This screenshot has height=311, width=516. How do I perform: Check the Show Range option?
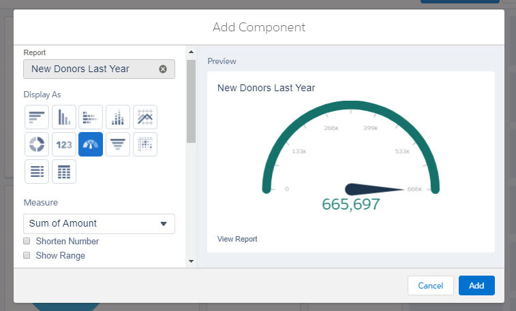[27, 256]
